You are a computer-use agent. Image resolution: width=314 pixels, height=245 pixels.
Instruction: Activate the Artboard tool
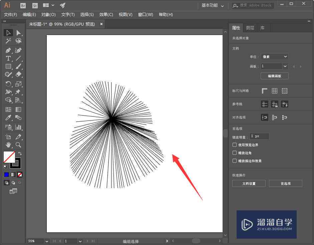tap(8, 137)
